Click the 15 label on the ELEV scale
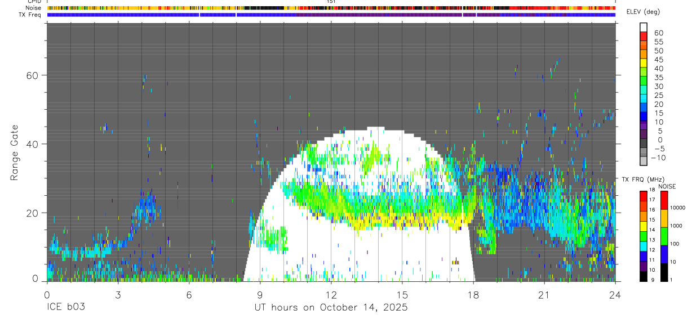The width and height of the screenshot is (692, 319). point(658,113)
